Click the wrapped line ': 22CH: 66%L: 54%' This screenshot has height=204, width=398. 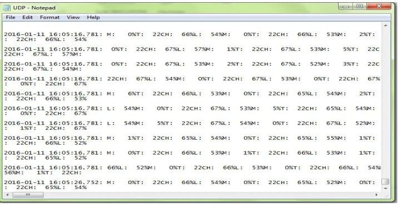point(46,39)
